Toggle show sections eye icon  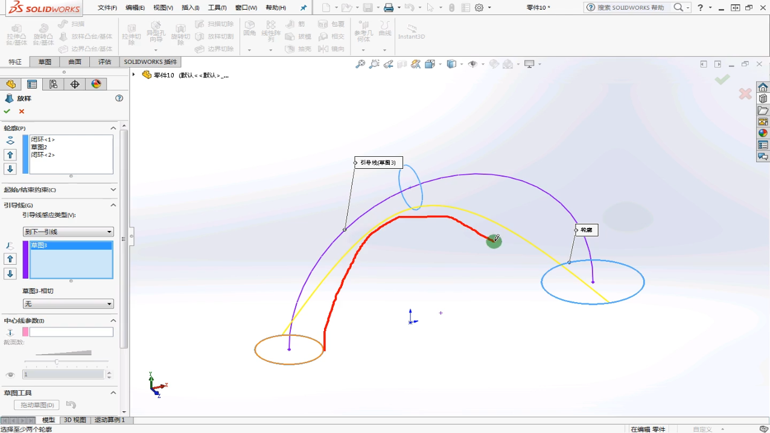(10, 375)
